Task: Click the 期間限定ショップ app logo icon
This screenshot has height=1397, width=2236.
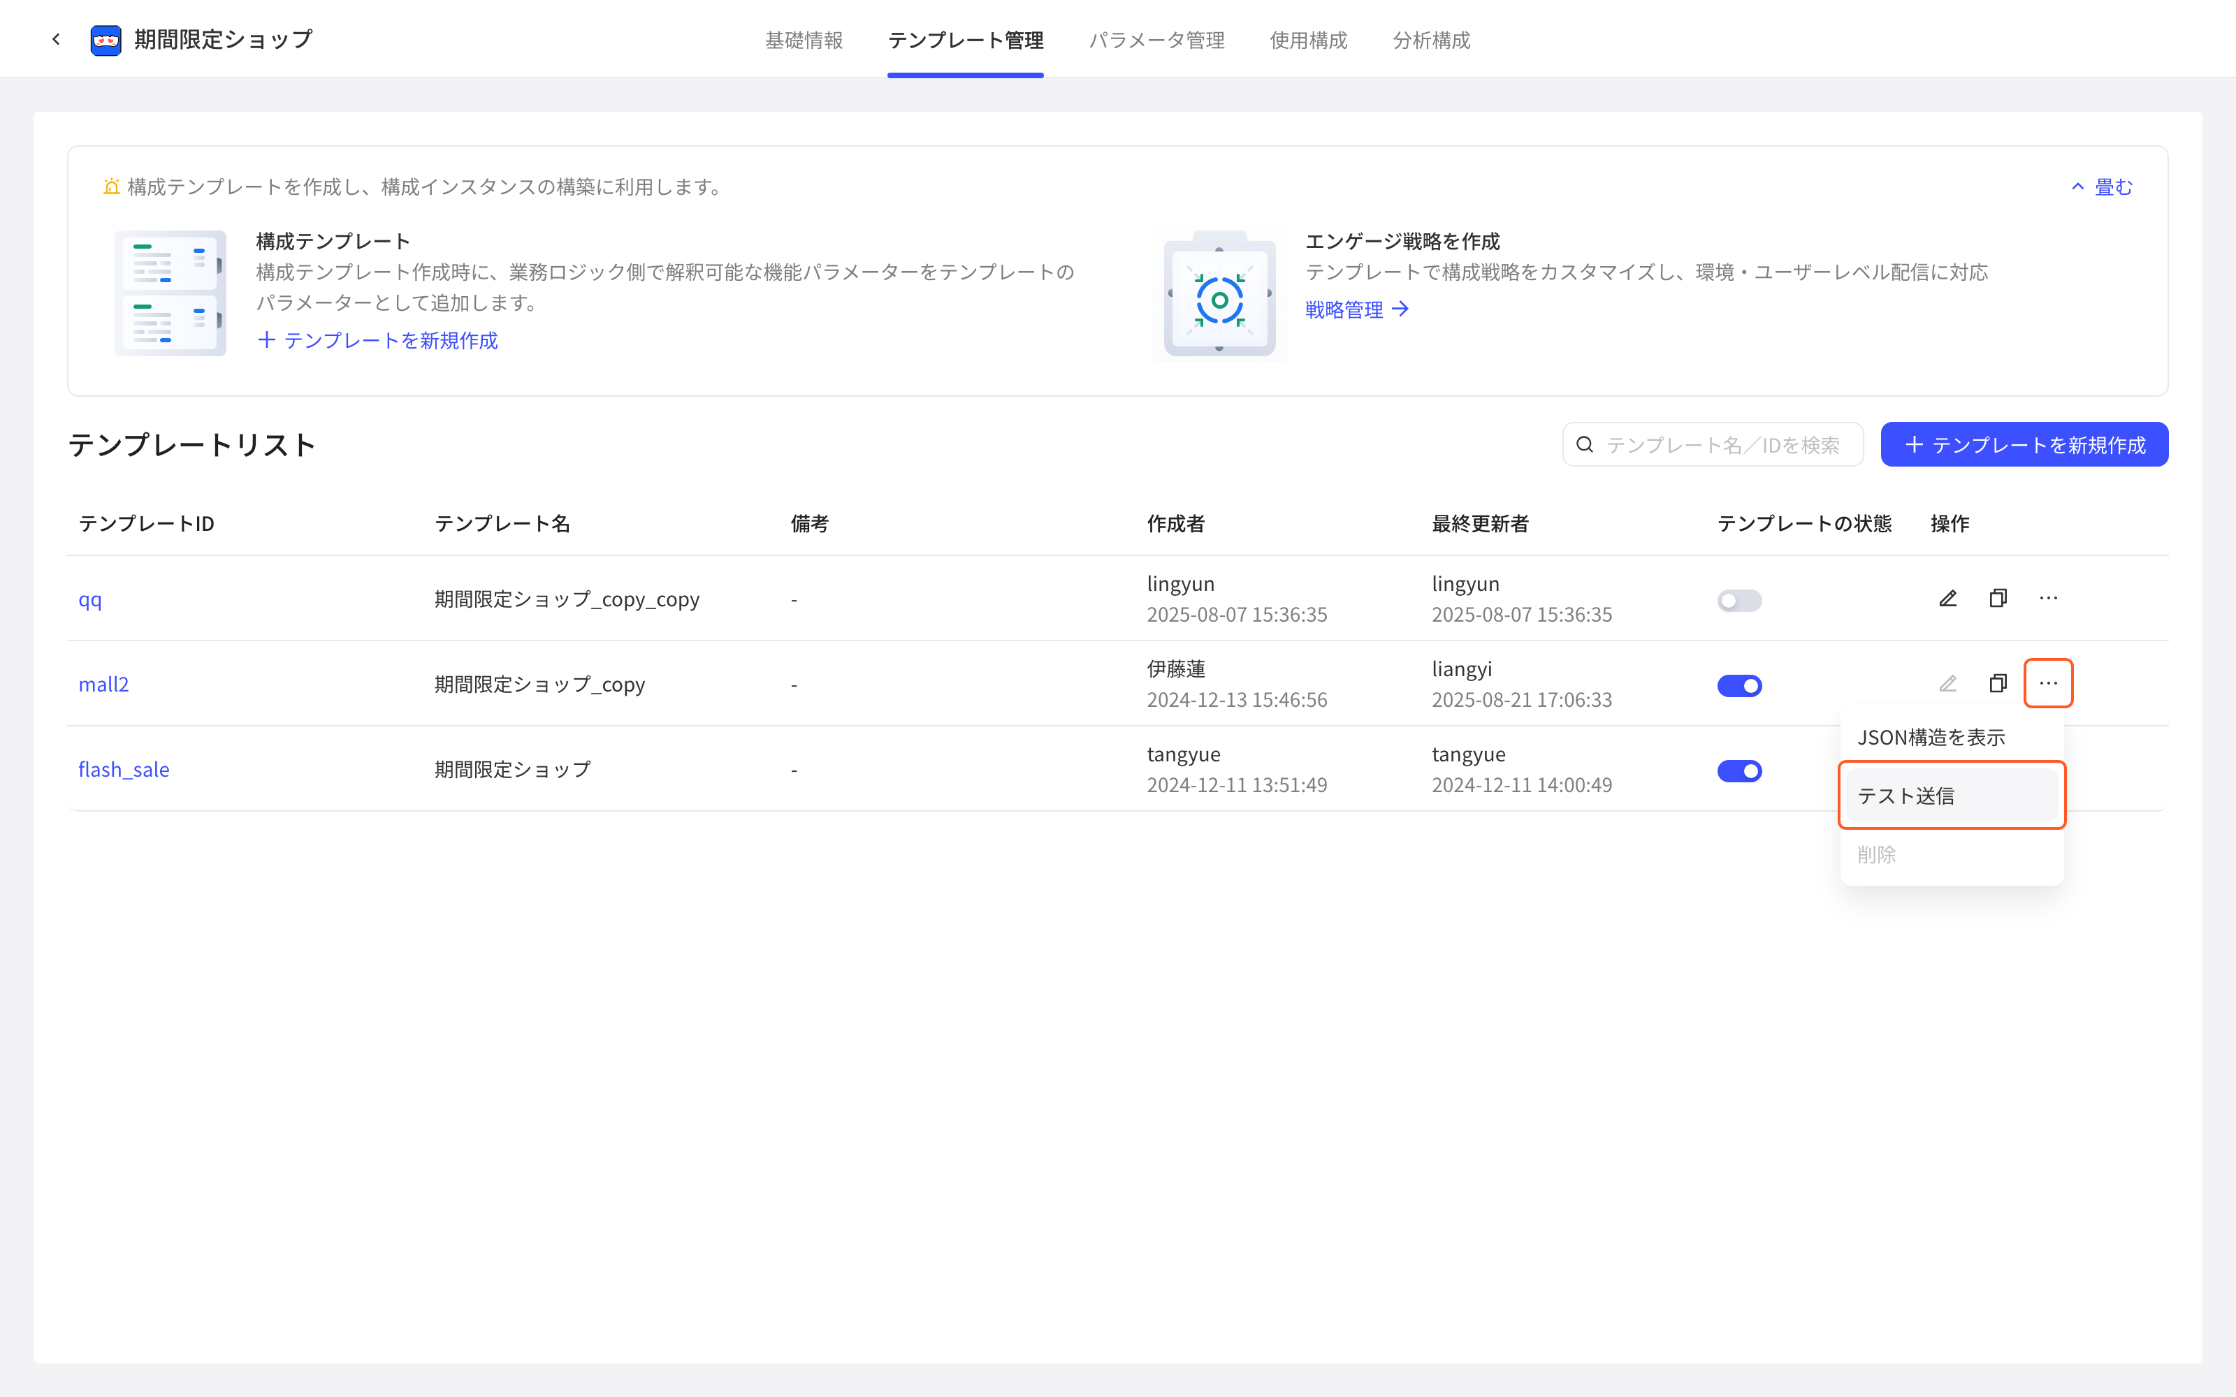Action: pyautogui.click(x=106, y=40)
